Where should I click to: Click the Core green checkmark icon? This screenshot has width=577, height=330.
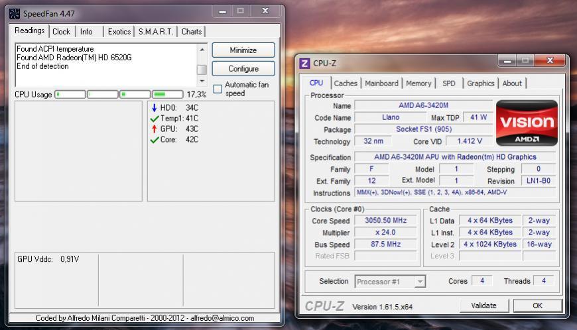coord(155,140)
